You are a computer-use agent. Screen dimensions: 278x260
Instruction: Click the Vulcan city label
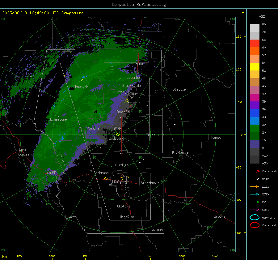coord(157,230)
